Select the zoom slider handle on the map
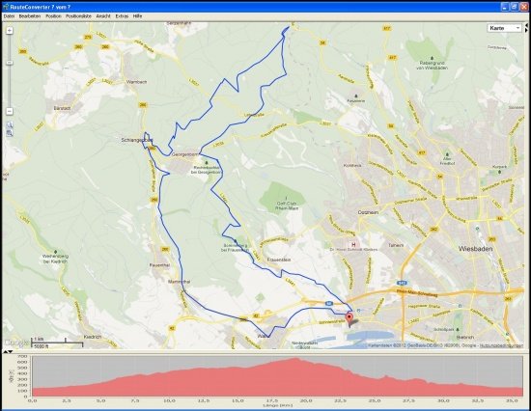The width and height of the screenshot is (531, 411). [x=10, y=63]
